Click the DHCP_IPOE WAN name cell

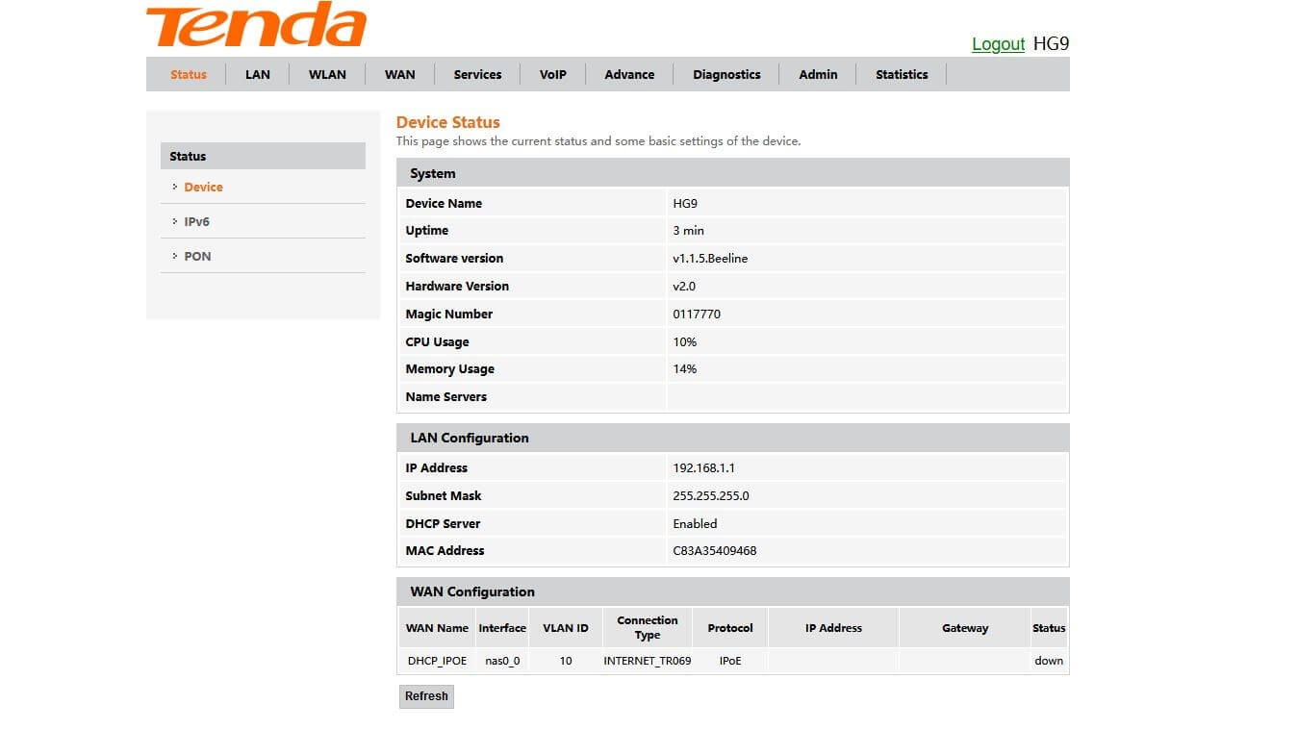(437, 661)
